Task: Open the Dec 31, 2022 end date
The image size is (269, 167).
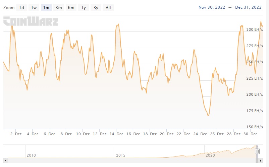Action: [x=249, y=7]
